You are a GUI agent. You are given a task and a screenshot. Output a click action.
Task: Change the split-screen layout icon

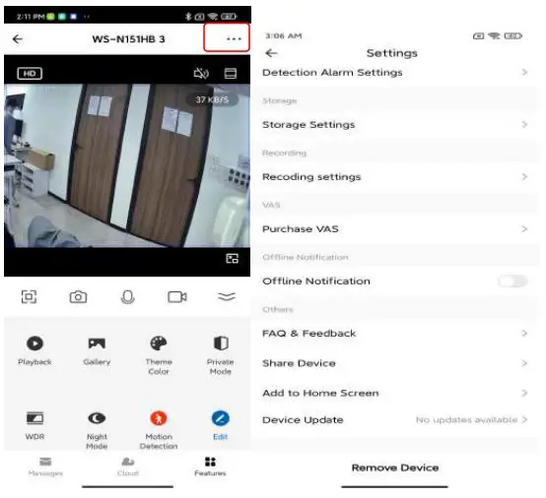pyautogui.click(x=231, y=74)
